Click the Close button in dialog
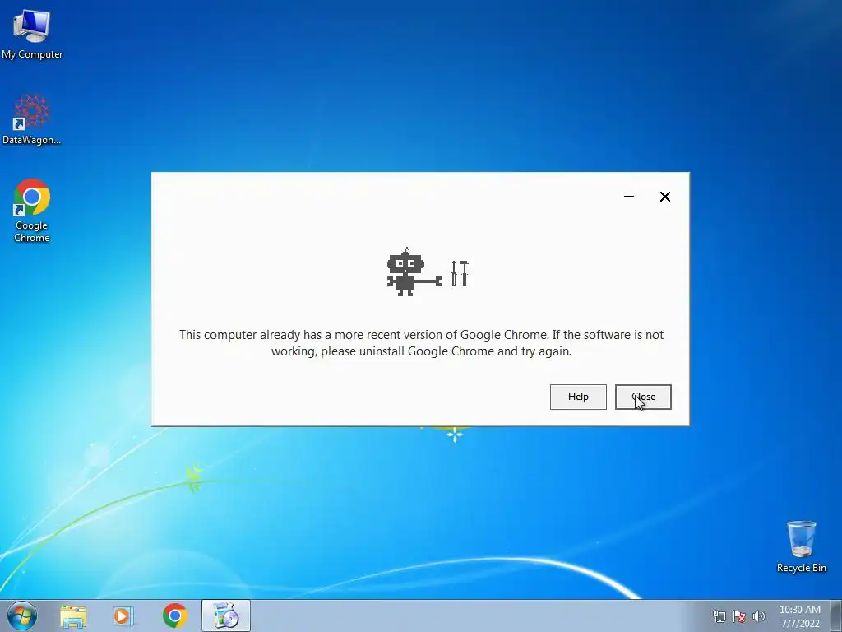Screen dimensions: 842x632 tap(643, 397)
